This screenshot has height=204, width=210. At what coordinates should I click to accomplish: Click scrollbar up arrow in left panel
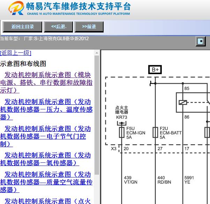tap(97, 53)
